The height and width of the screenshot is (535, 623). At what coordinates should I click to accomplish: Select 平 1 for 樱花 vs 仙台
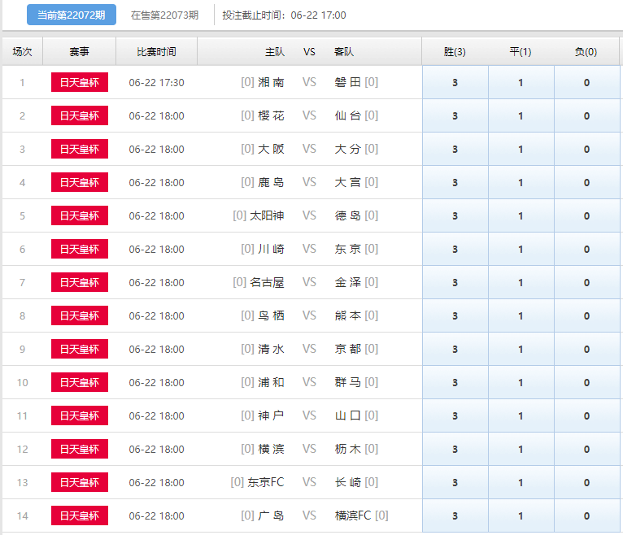tap(521, 116)
